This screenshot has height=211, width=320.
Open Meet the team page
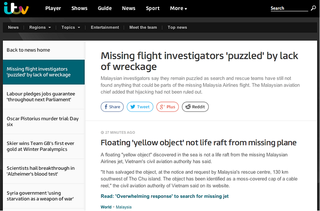tap(143, 28)
